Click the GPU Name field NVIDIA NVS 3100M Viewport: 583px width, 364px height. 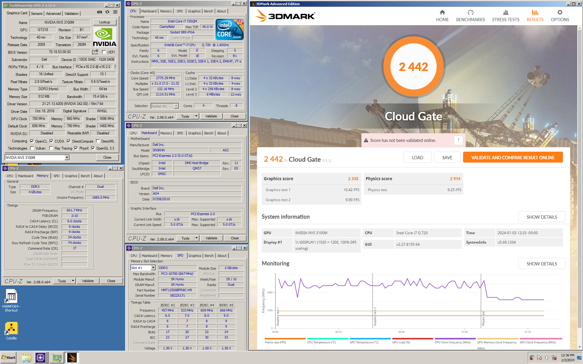coord(60,22)
